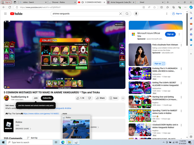Viewport: 194px width, 145px height.
Task: Open the Evolving The 0.1% Monarch video thumbnail
Action: click(140, 73)
